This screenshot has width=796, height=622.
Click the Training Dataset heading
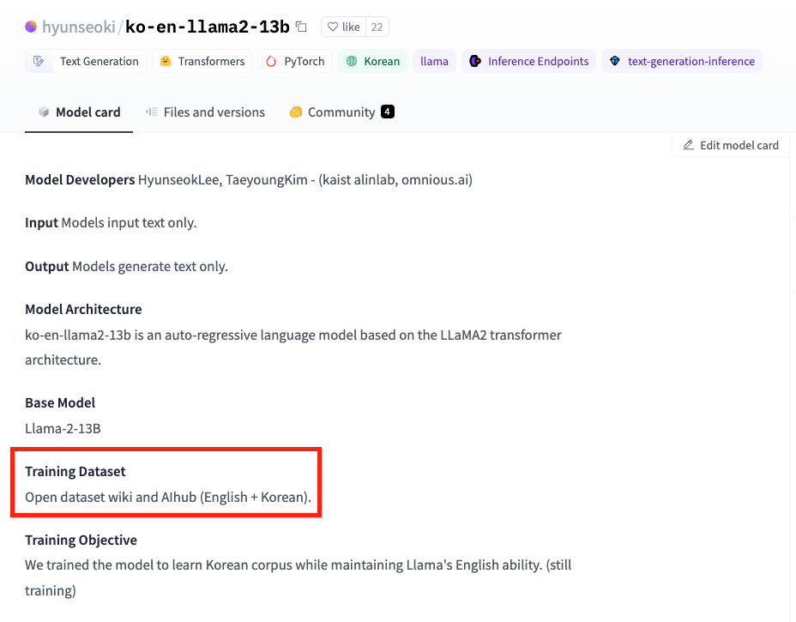[x=75, y=471]
